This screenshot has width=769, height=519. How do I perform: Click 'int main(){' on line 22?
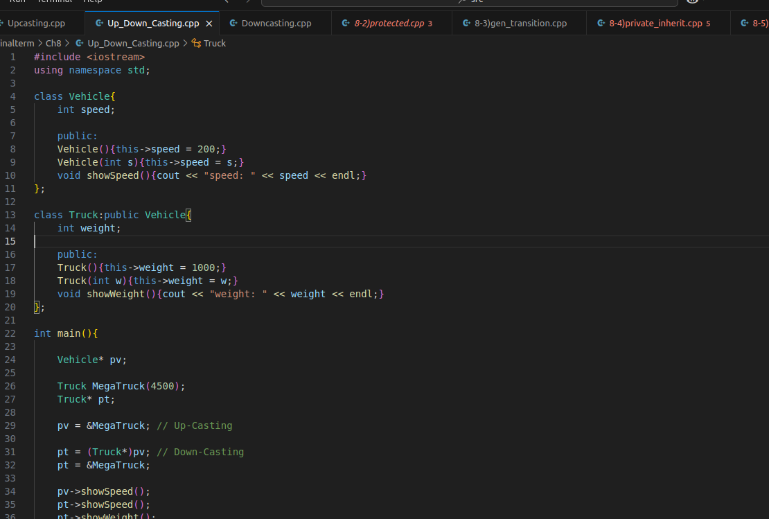(66, 333)
